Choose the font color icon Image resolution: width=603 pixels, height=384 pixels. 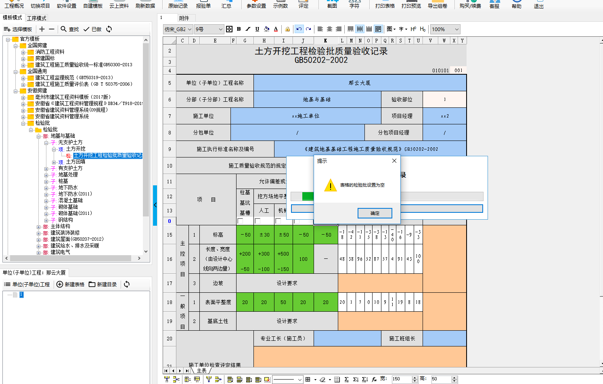pos(276,29)
